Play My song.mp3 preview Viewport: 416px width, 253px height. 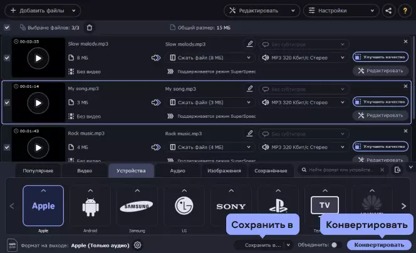(x=38, y=103)
